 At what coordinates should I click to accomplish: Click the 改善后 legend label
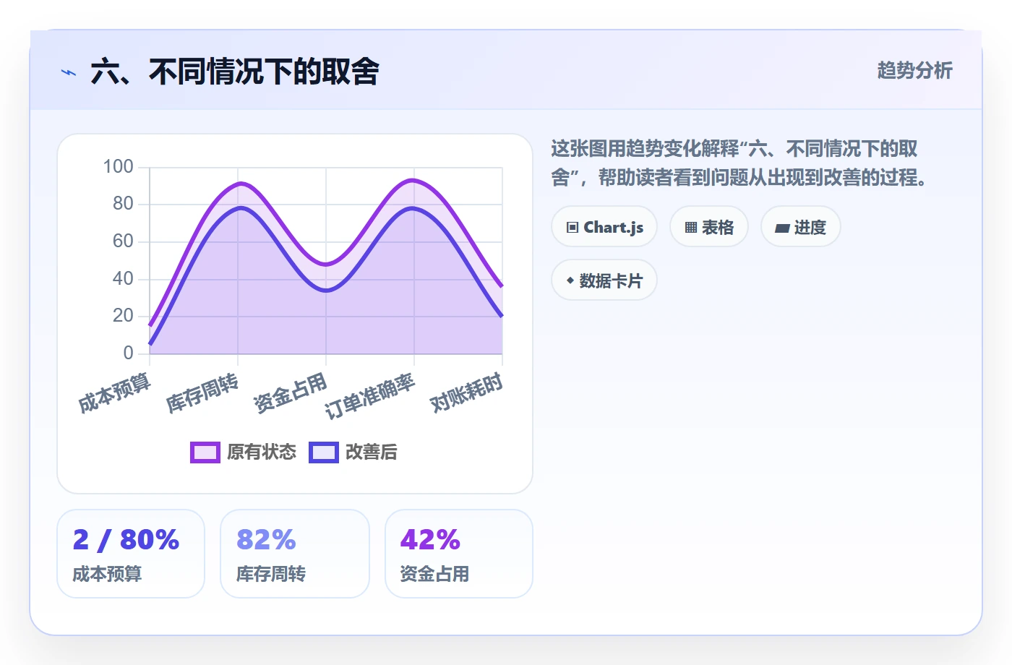(x=372, y=452)
